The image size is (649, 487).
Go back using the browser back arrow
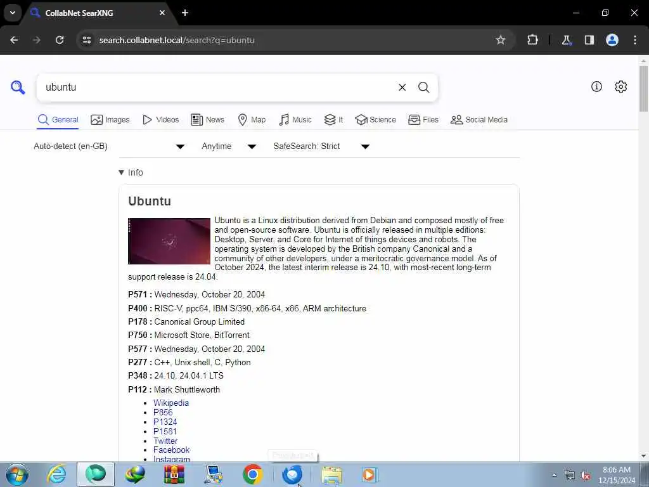pos(14,40)
